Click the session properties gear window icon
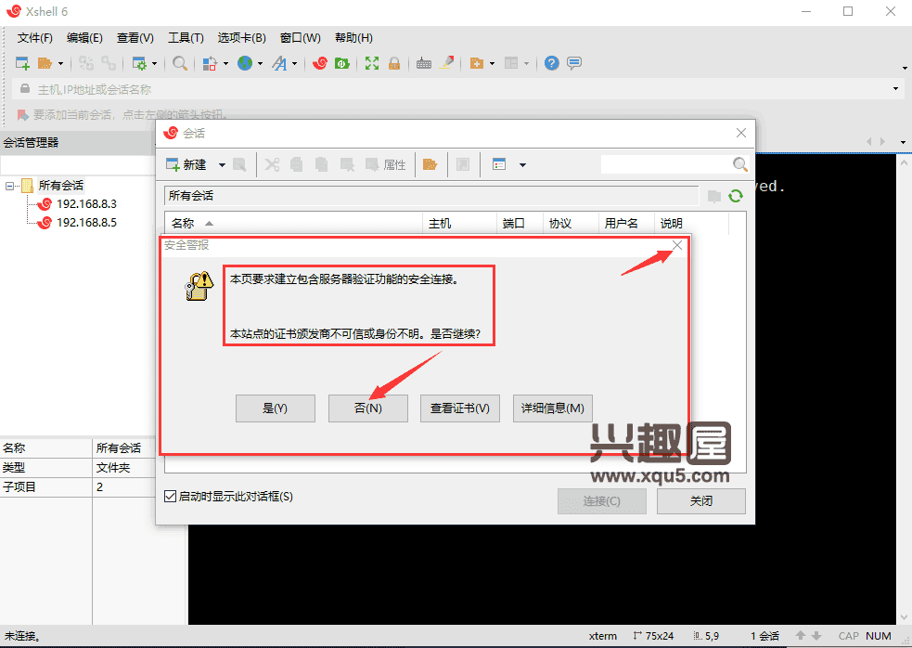Image resolution: width=912 pixels, height=648 pixels. [139, 63]
